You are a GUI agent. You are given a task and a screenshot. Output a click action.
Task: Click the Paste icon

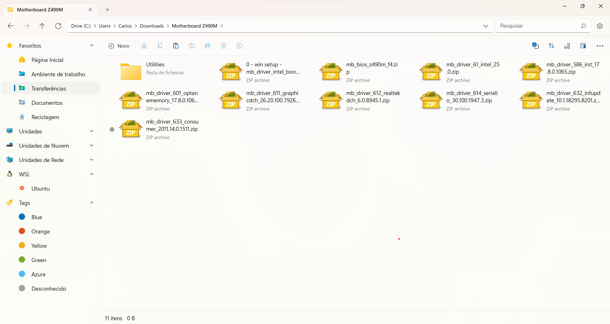coord(176,46)
